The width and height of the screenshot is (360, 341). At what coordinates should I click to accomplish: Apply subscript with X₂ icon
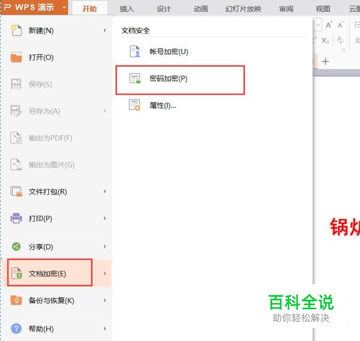click(325, 41)
